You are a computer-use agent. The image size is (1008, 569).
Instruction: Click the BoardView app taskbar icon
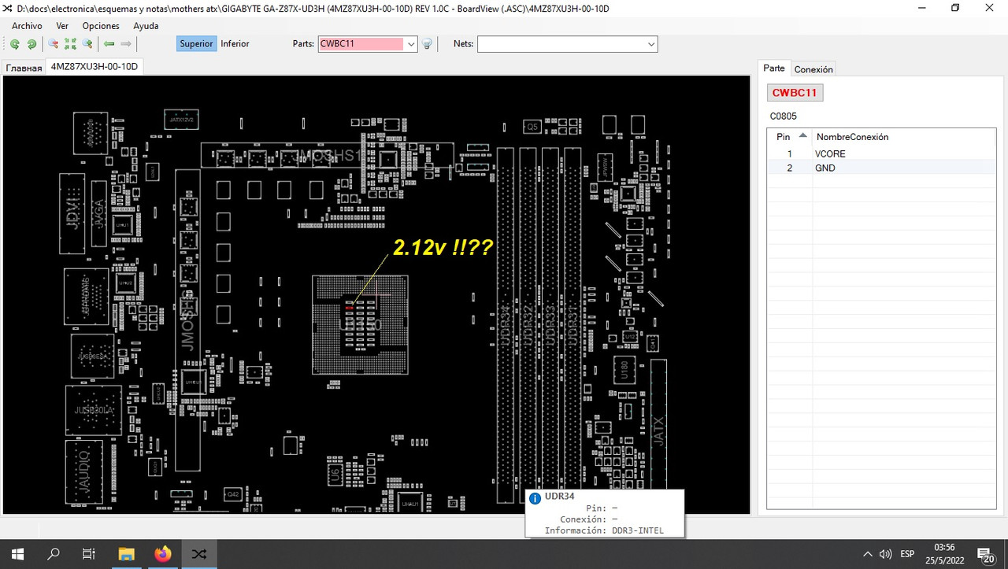pyautogui.click(x=199, y=554)
